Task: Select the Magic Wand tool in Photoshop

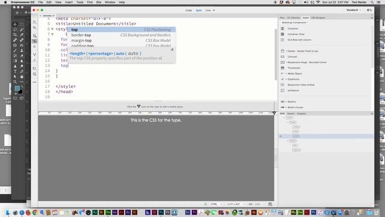Action: [x=22, y=30]
